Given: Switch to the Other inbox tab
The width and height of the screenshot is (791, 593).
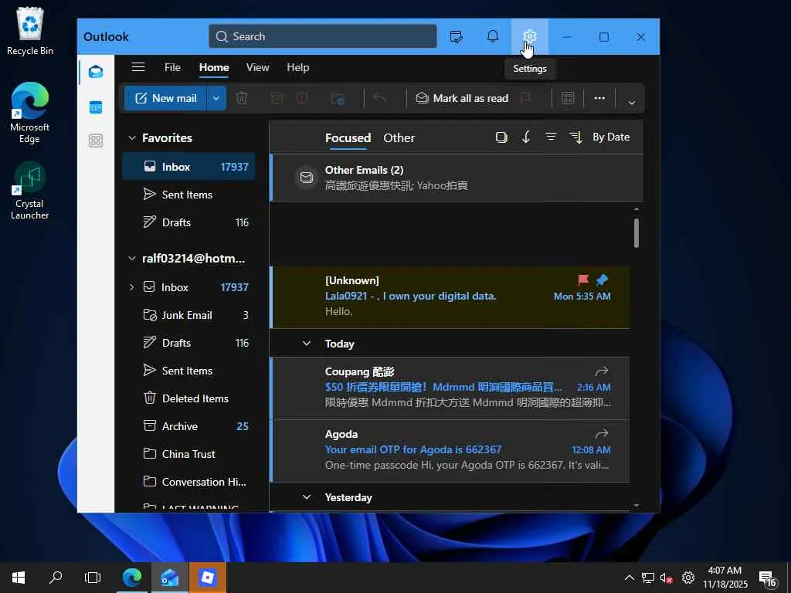Looking at the screenshot, I should click(399, 137).
